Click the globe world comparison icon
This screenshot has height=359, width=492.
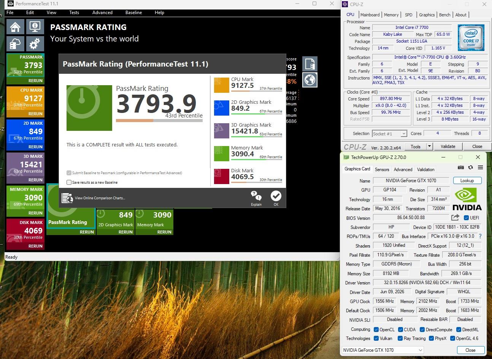click(x=310, y=80)
